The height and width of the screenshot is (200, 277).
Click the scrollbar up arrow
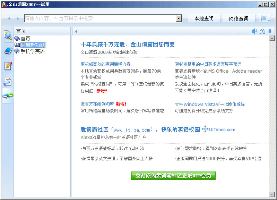tap(272, 38)
